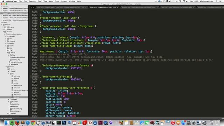The height and width of the screenshot is (126, 224).
Task: Open maintenance-page.css file
Action: [x=21, y=90]
